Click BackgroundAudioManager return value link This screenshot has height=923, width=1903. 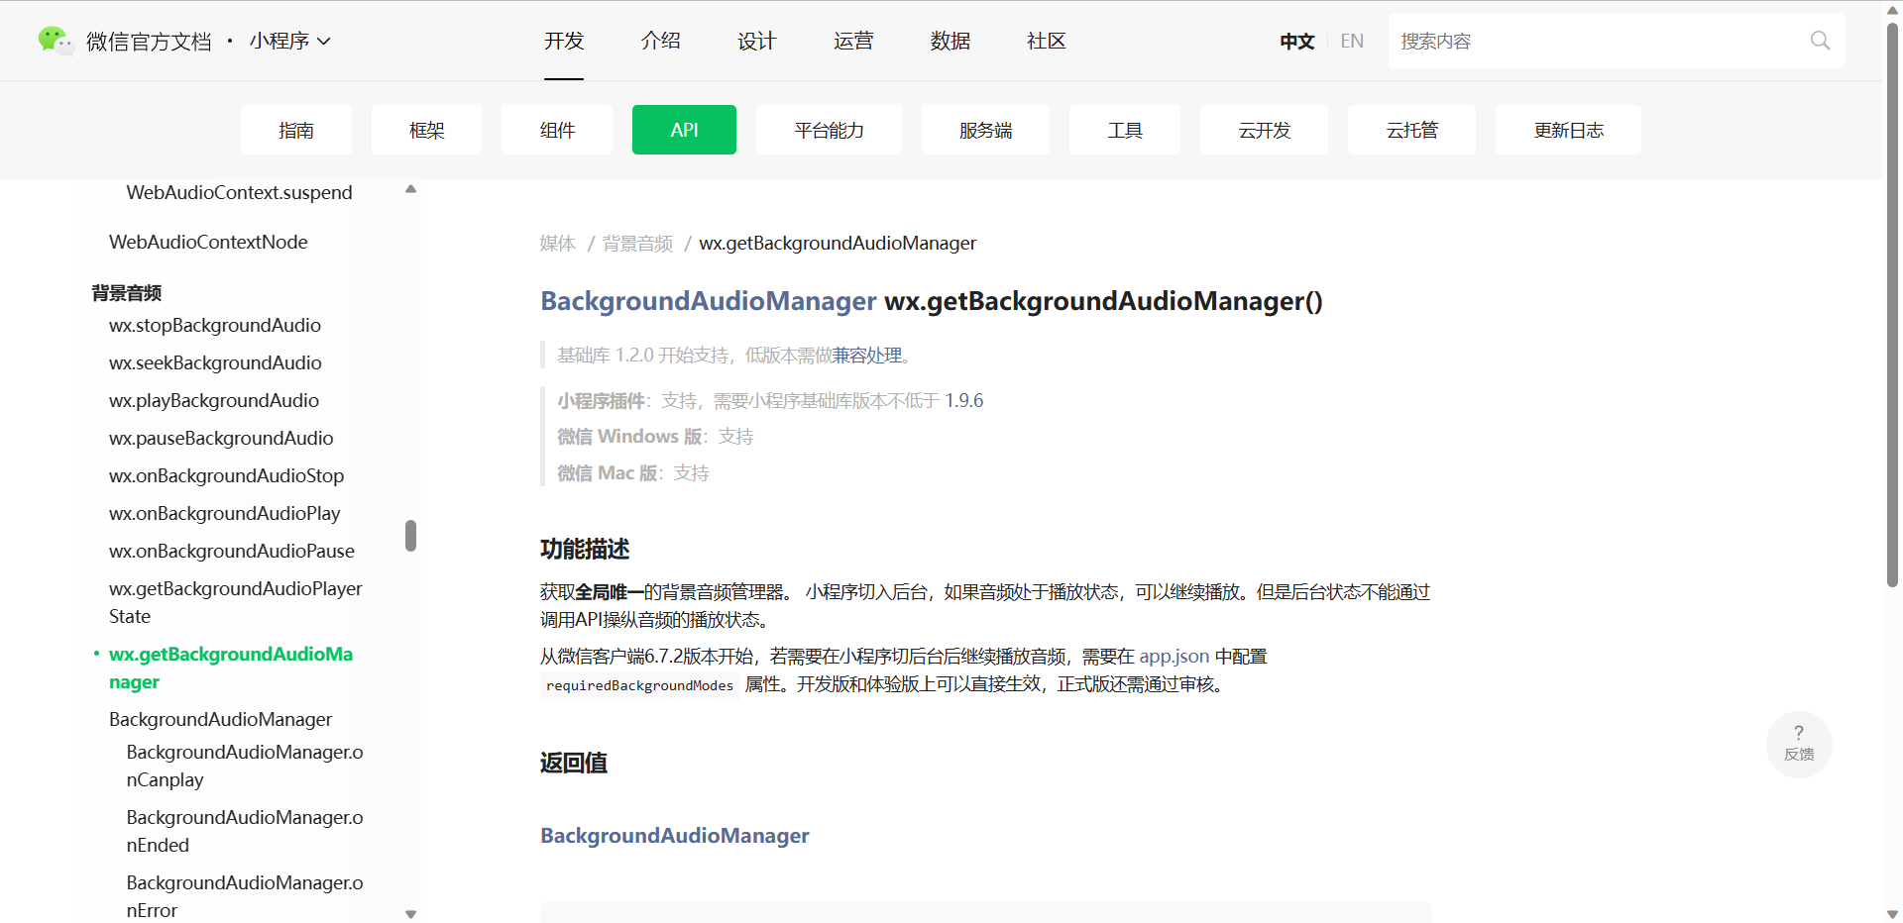[x=674, y=835]
